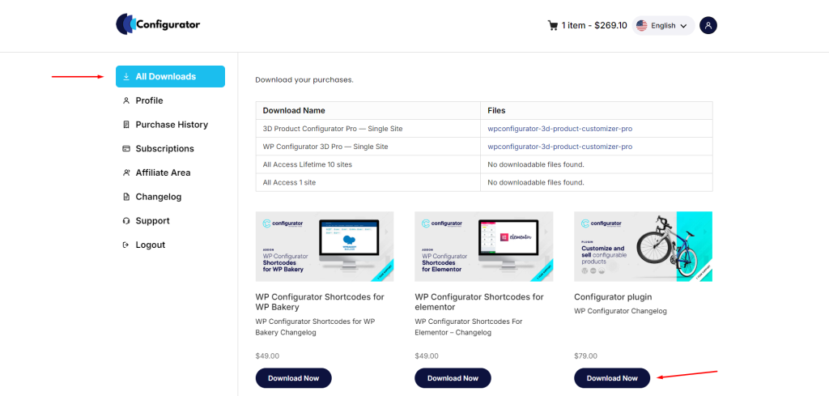Open WP Bakery Changelog link
The height and width of the screenshot is (396, 829).
pyautogui.click(x=316, y=326)
